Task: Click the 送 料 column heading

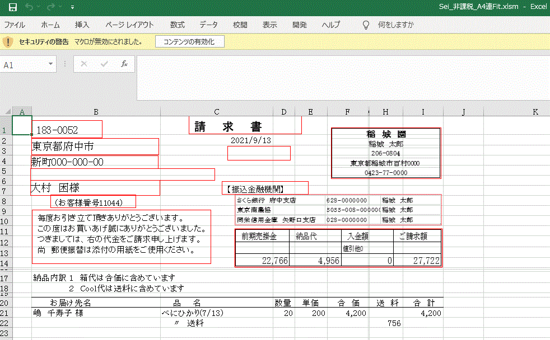Action: pos(387,303)
